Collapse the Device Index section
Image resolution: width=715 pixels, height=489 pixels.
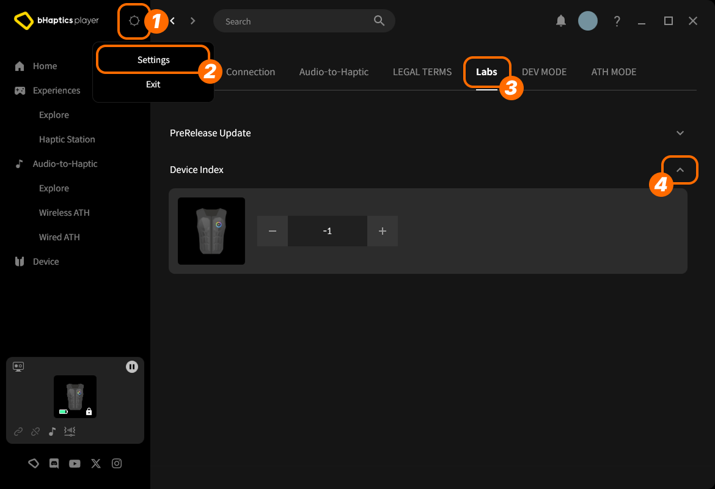[680, 170]
